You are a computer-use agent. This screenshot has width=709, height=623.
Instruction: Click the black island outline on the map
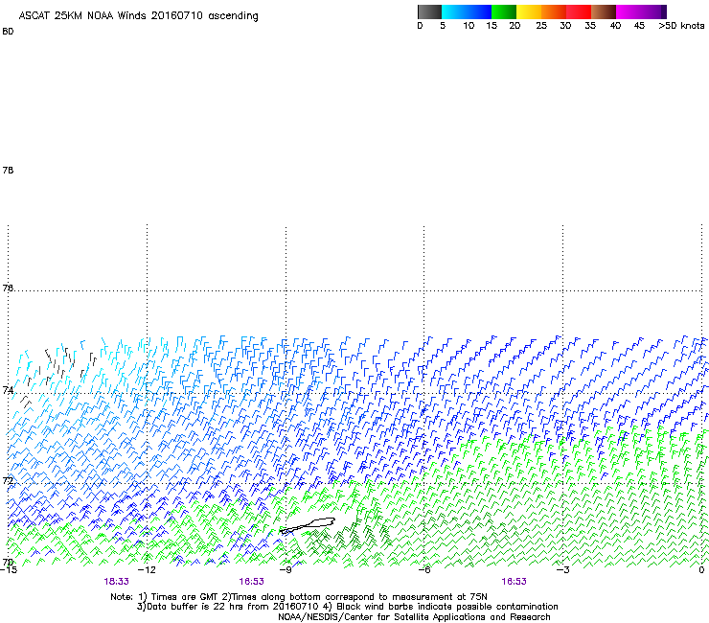(x=308, y=525)
